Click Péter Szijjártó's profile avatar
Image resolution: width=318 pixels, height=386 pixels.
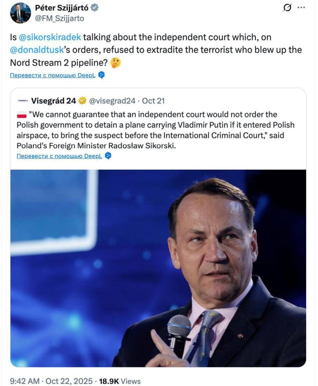click(20, 13)
